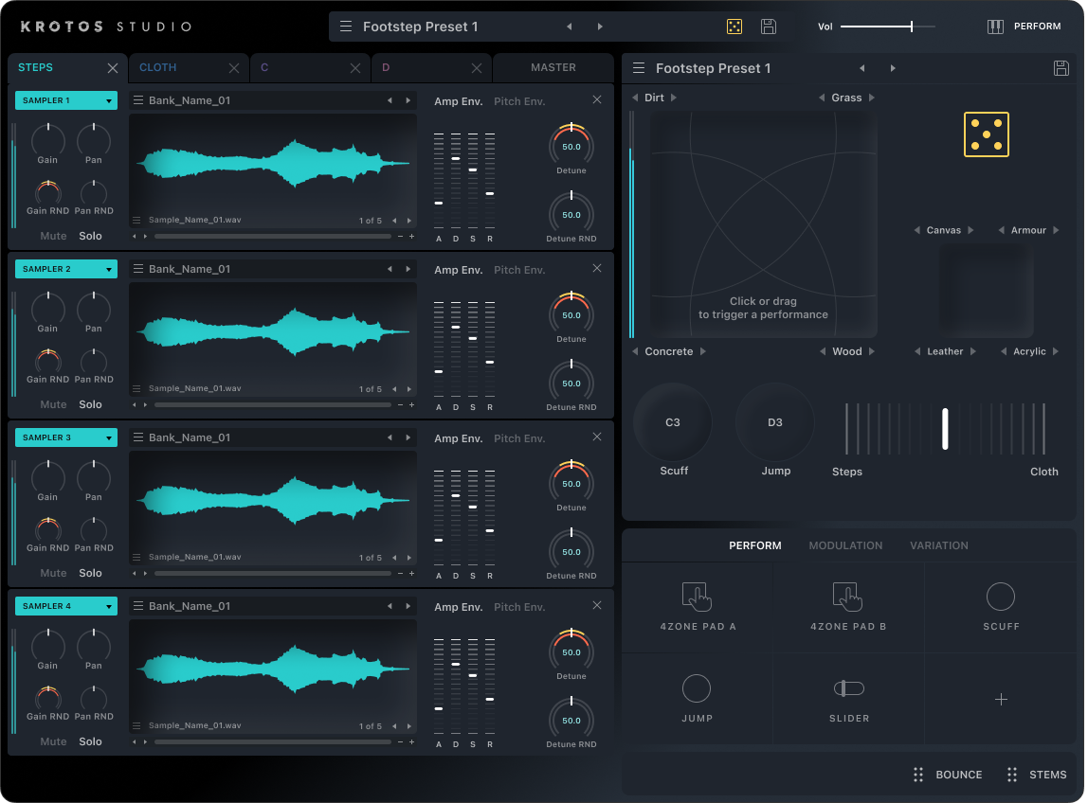Add a new perform control with plus icon

pos(1001,699)
